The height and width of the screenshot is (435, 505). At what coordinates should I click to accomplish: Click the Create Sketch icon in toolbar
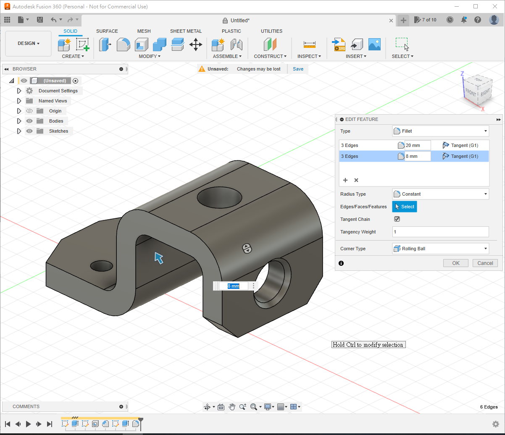click(x=82, y=44)
